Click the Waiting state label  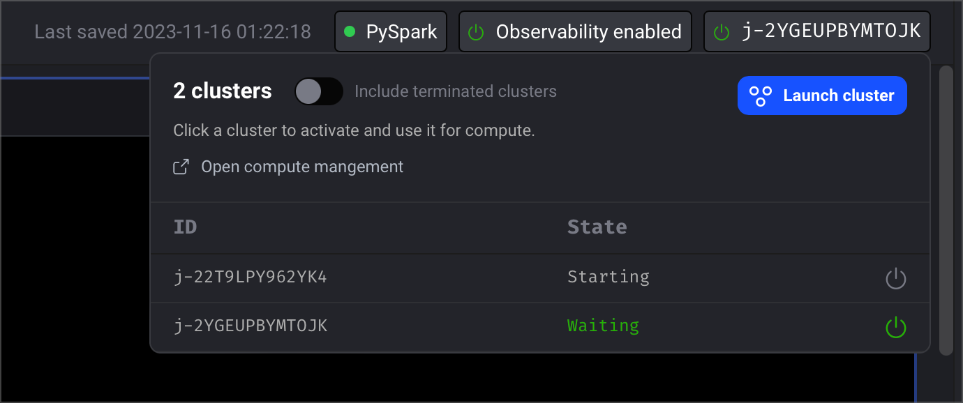pos(603,326)
